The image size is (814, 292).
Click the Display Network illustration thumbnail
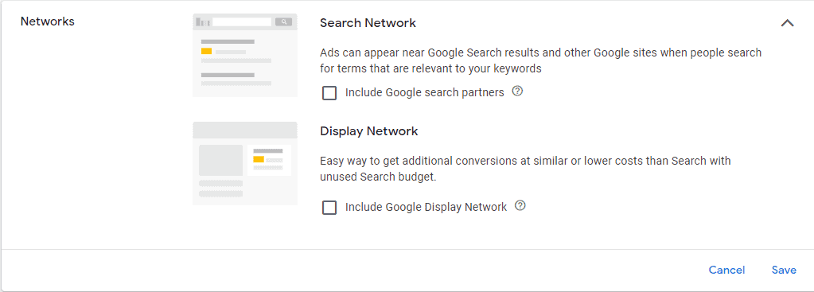tap(245, 163)
